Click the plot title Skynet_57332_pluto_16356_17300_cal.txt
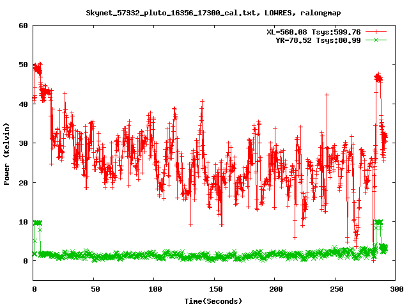The image size is (409, 307). coord(171,13)
